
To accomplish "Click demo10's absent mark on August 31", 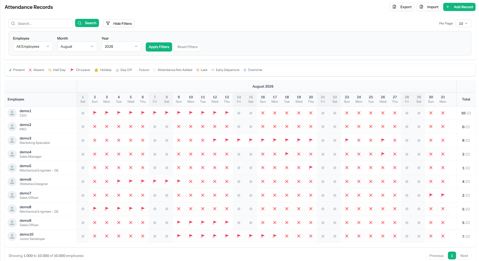I will coord(443,236).
